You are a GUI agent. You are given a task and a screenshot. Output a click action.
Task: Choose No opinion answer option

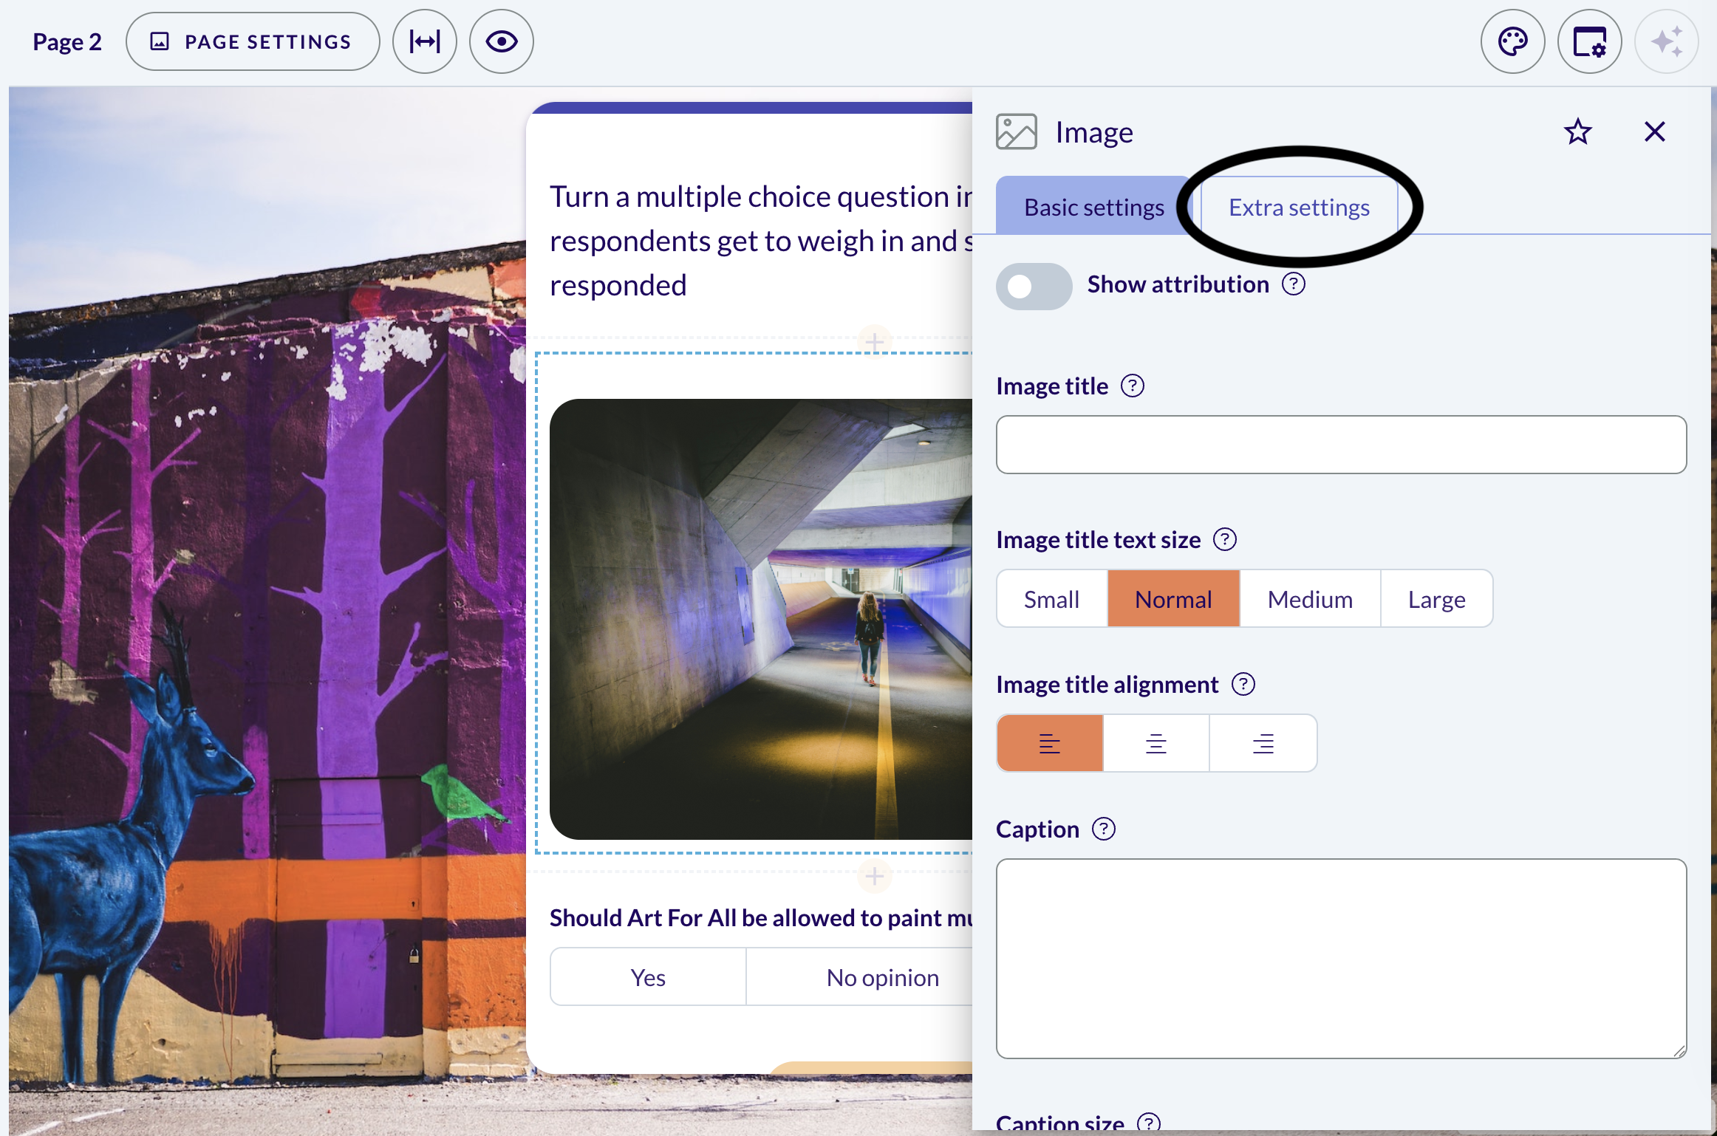[859, 977]
